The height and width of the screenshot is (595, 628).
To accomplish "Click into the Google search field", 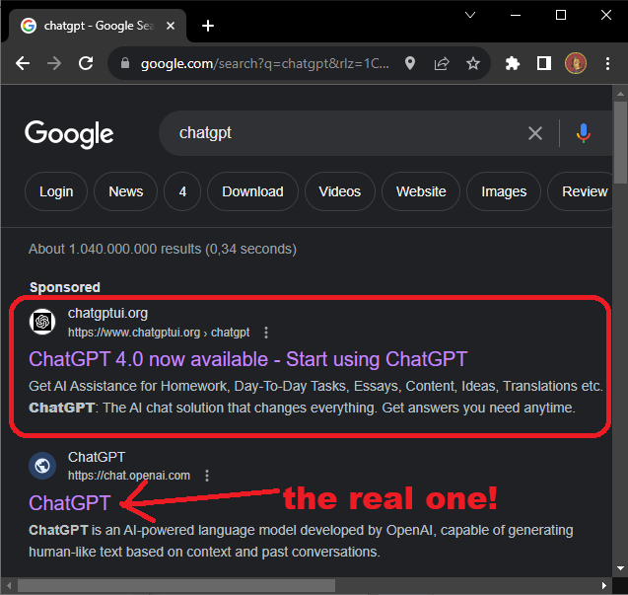I will point(345,133).
